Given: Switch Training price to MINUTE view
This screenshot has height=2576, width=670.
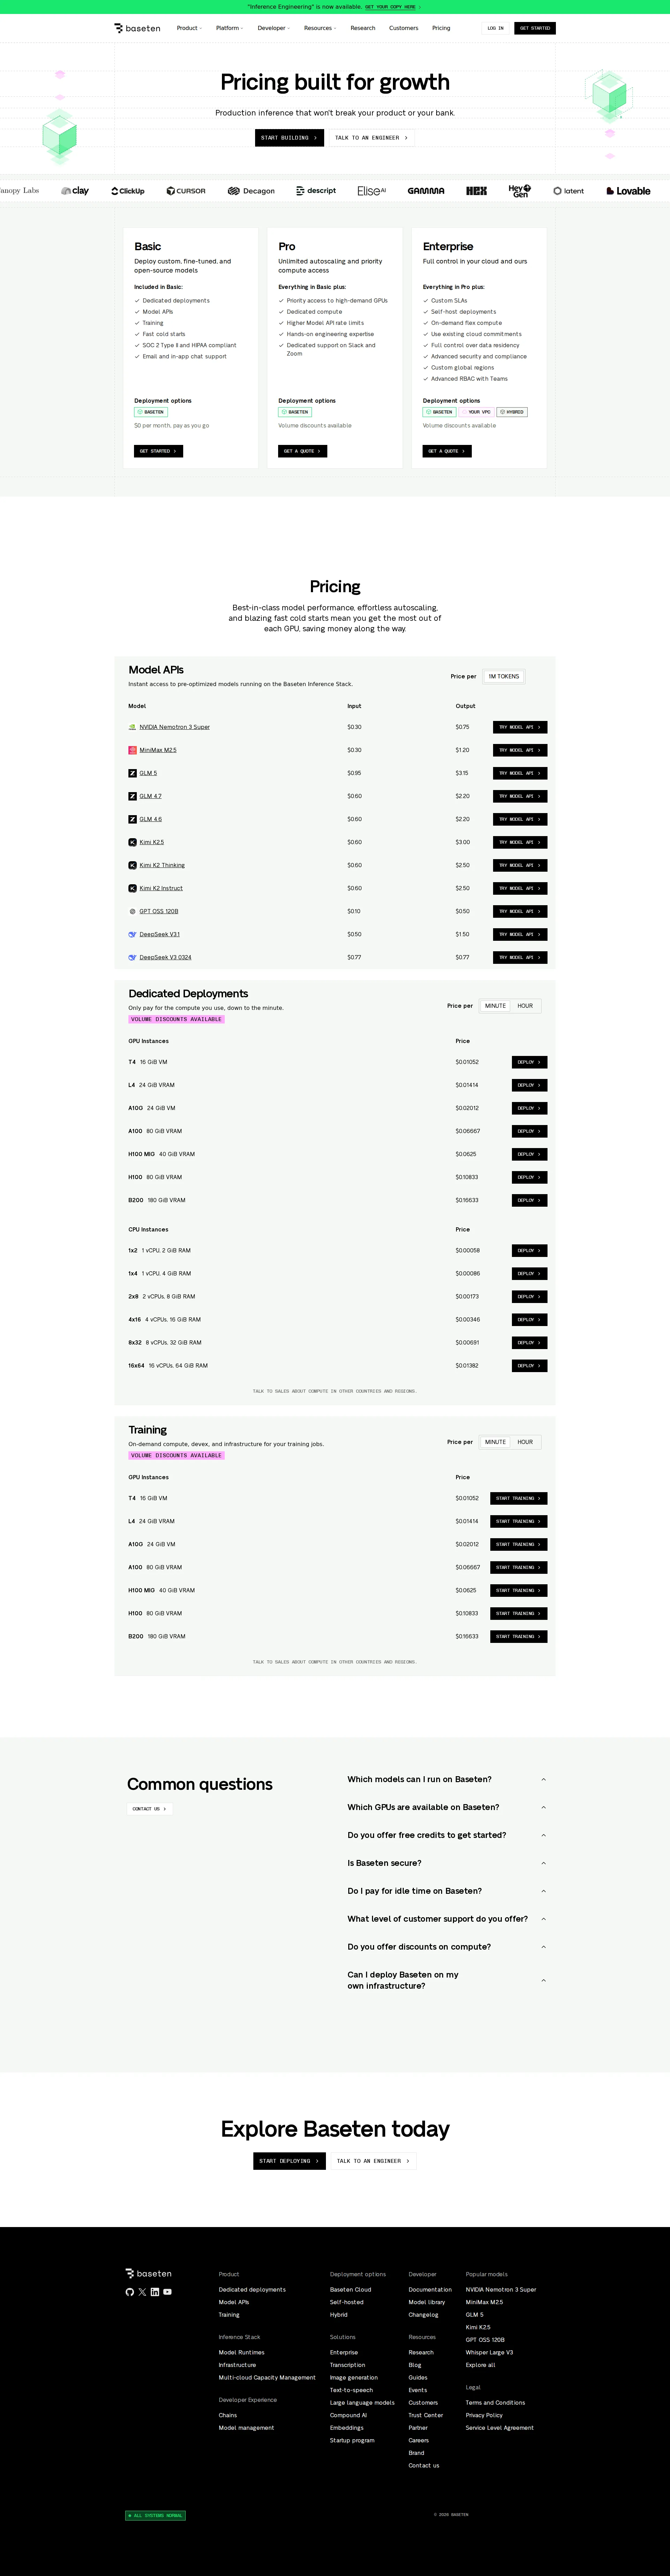Looking at the screenshot, I should (495, 1442).
